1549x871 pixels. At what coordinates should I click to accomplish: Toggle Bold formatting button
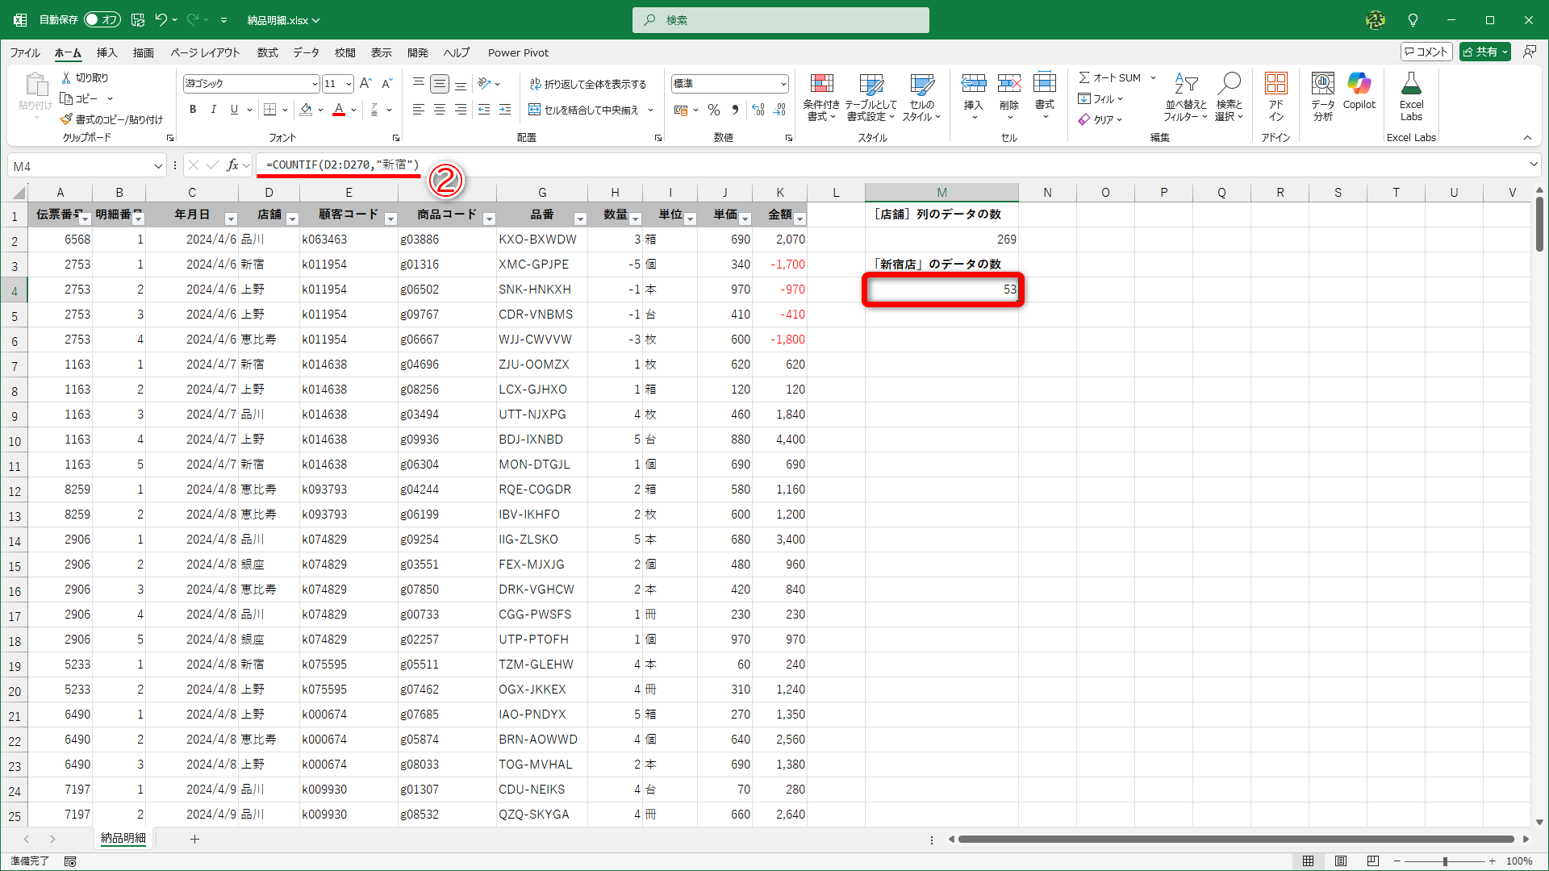193,110
